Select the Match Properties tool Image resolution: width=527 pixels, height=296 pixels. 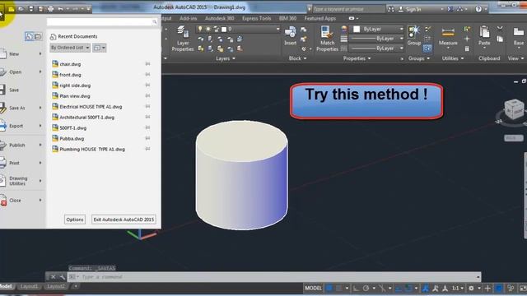coord(327,39)
